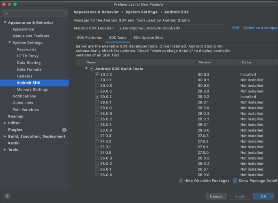This screenshot has width=278, height=203.
Task: Click the search magnifier icon in the sidebar
Action: pos(6,13)
